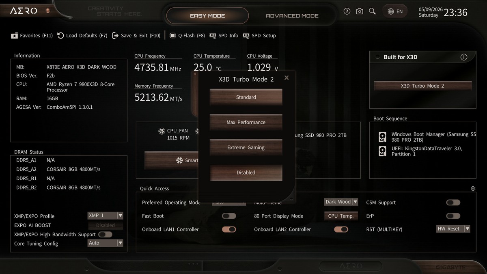
Task: Switch to Advanced Mode tab
Action: (x=292, y=16)
